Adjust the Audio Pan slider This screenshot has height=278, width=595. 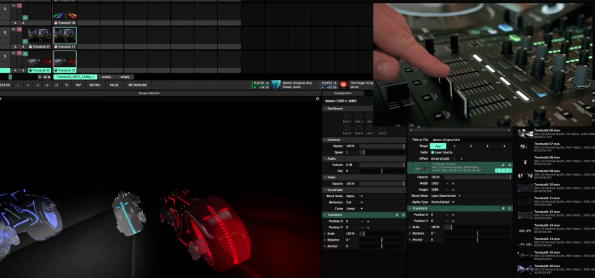click(382, 171)
